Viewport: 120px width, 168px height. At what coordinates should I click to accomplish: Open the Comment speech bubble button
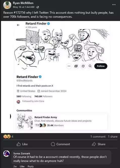pyautogui.click(x=61, y=144)
